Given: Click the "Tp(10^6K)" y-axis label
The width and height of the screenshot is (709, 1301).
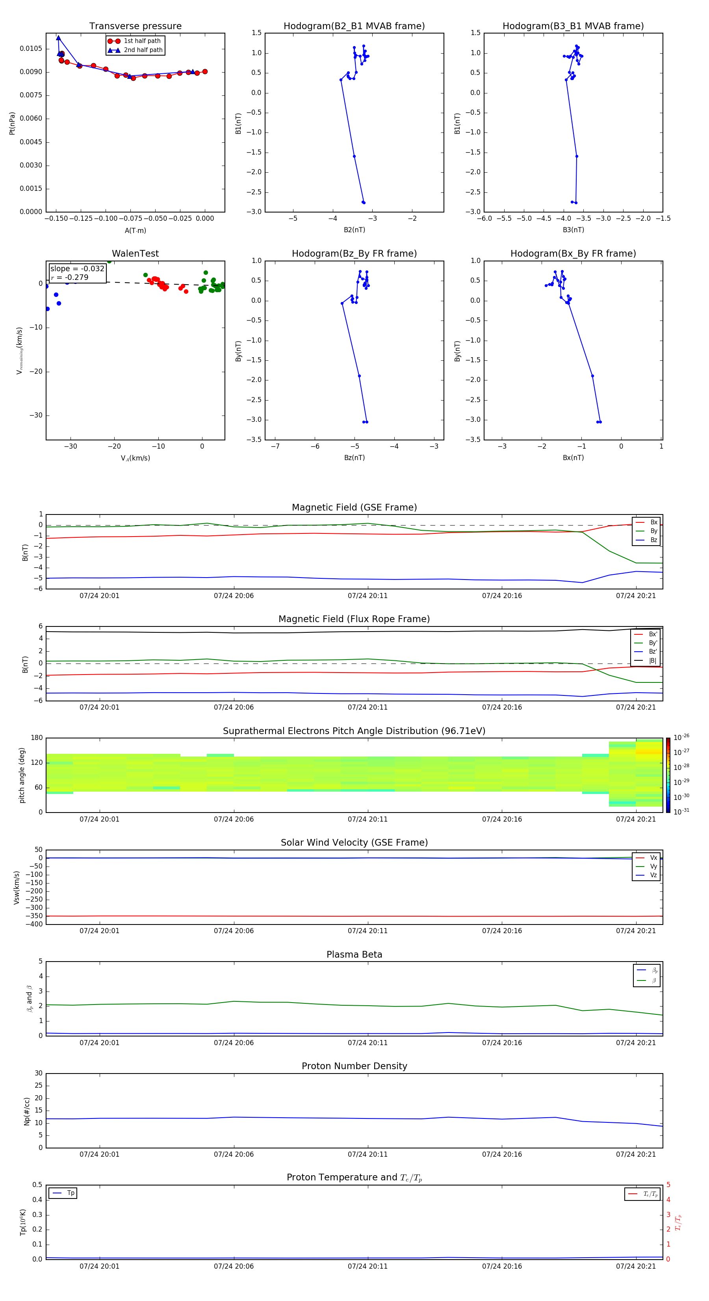Looking at the screenshot, I should coord(23,1222).
